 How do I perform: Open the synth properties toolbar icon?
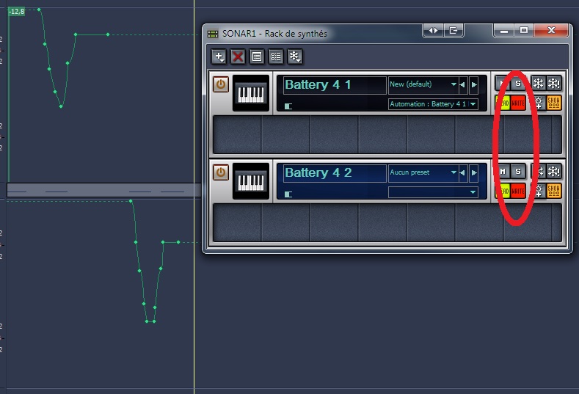257,56
